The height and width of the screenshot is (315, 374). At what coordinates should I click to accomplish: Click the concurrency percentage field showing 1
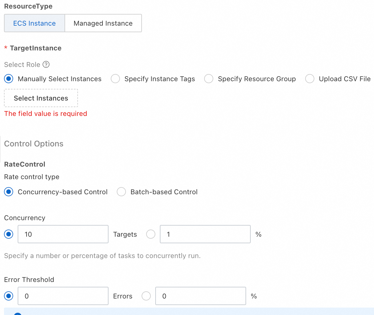tap(205, 234)
